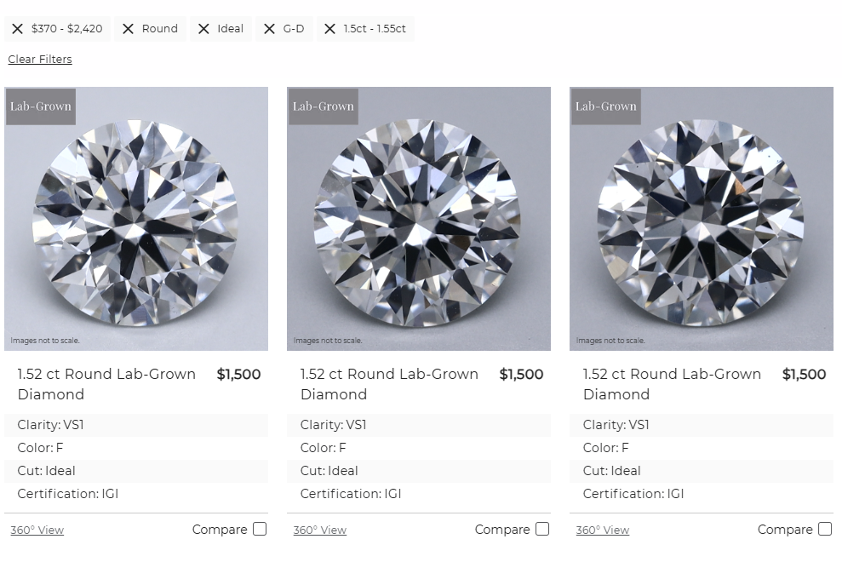This screenshot has width=842, height=562.
Task: Click the Lab-Grown badge on first diamond
Action: 41,106
